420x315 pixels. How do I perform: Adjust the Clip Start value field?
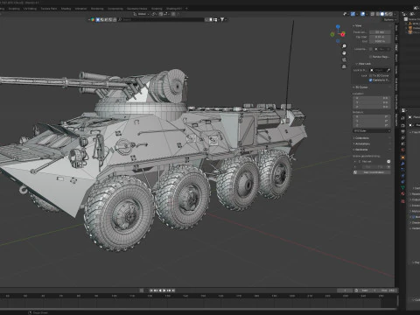coord(380,37)
